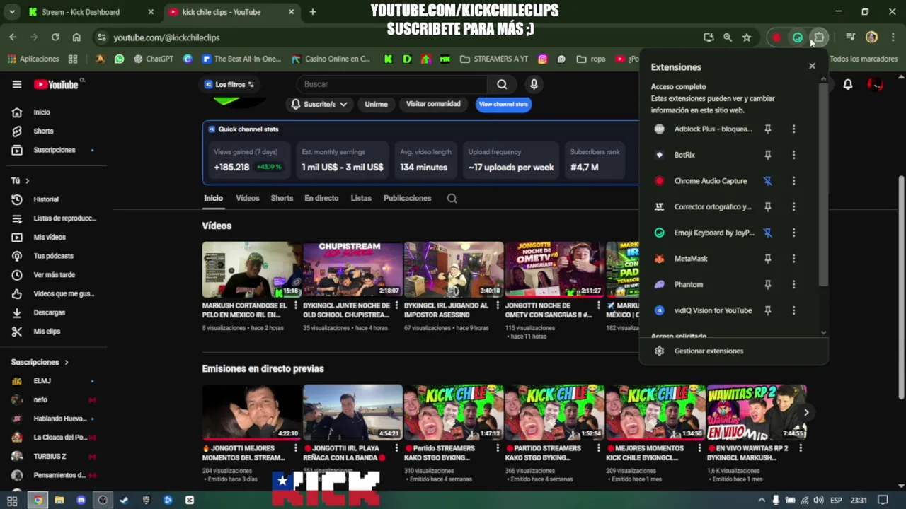Open more options for vidIQ Vision
This screenshot has height=509, width=906.
click(793, 310)
